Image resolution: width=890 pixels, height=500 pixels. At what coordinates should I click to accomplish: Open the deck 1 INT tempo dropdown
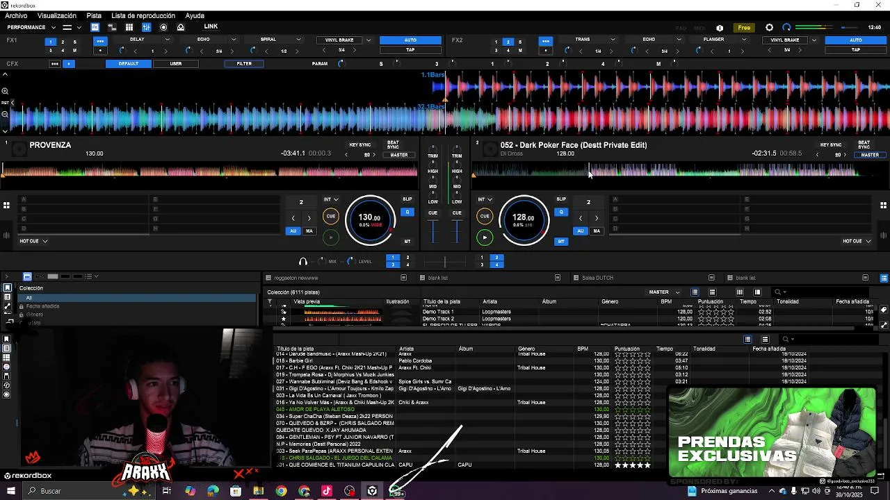pos(331,199)
